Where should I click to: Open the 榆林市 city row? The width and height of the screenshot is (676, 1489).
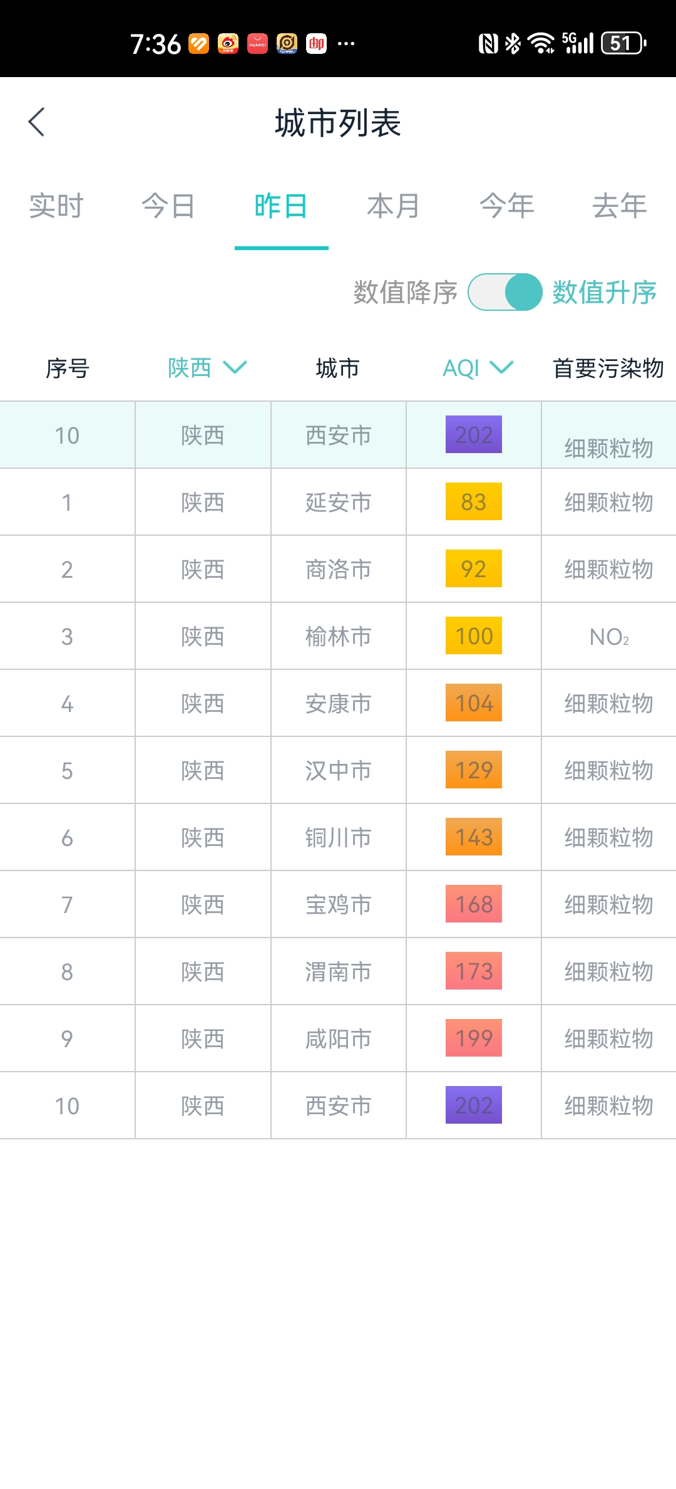pos(338,636)
